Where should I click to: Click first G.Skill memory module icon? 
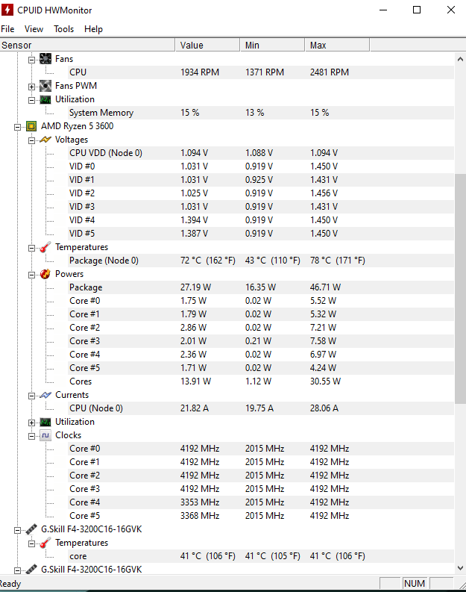point(31,529)
